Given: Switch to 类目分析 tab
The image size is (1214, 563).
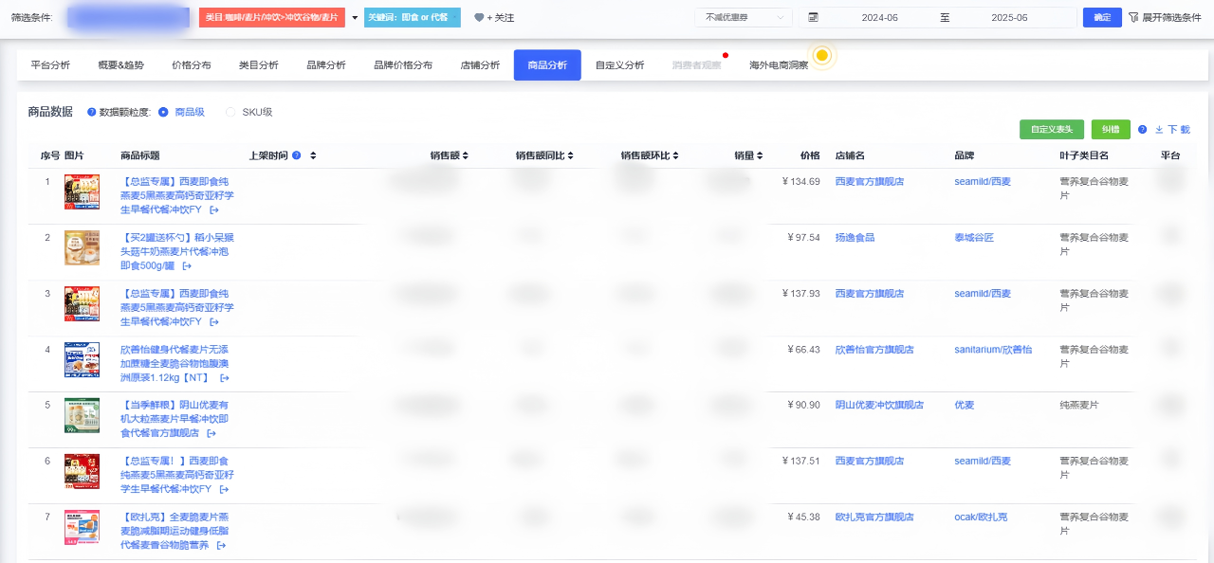Looking at the screenshot, I should click(259, 65).
